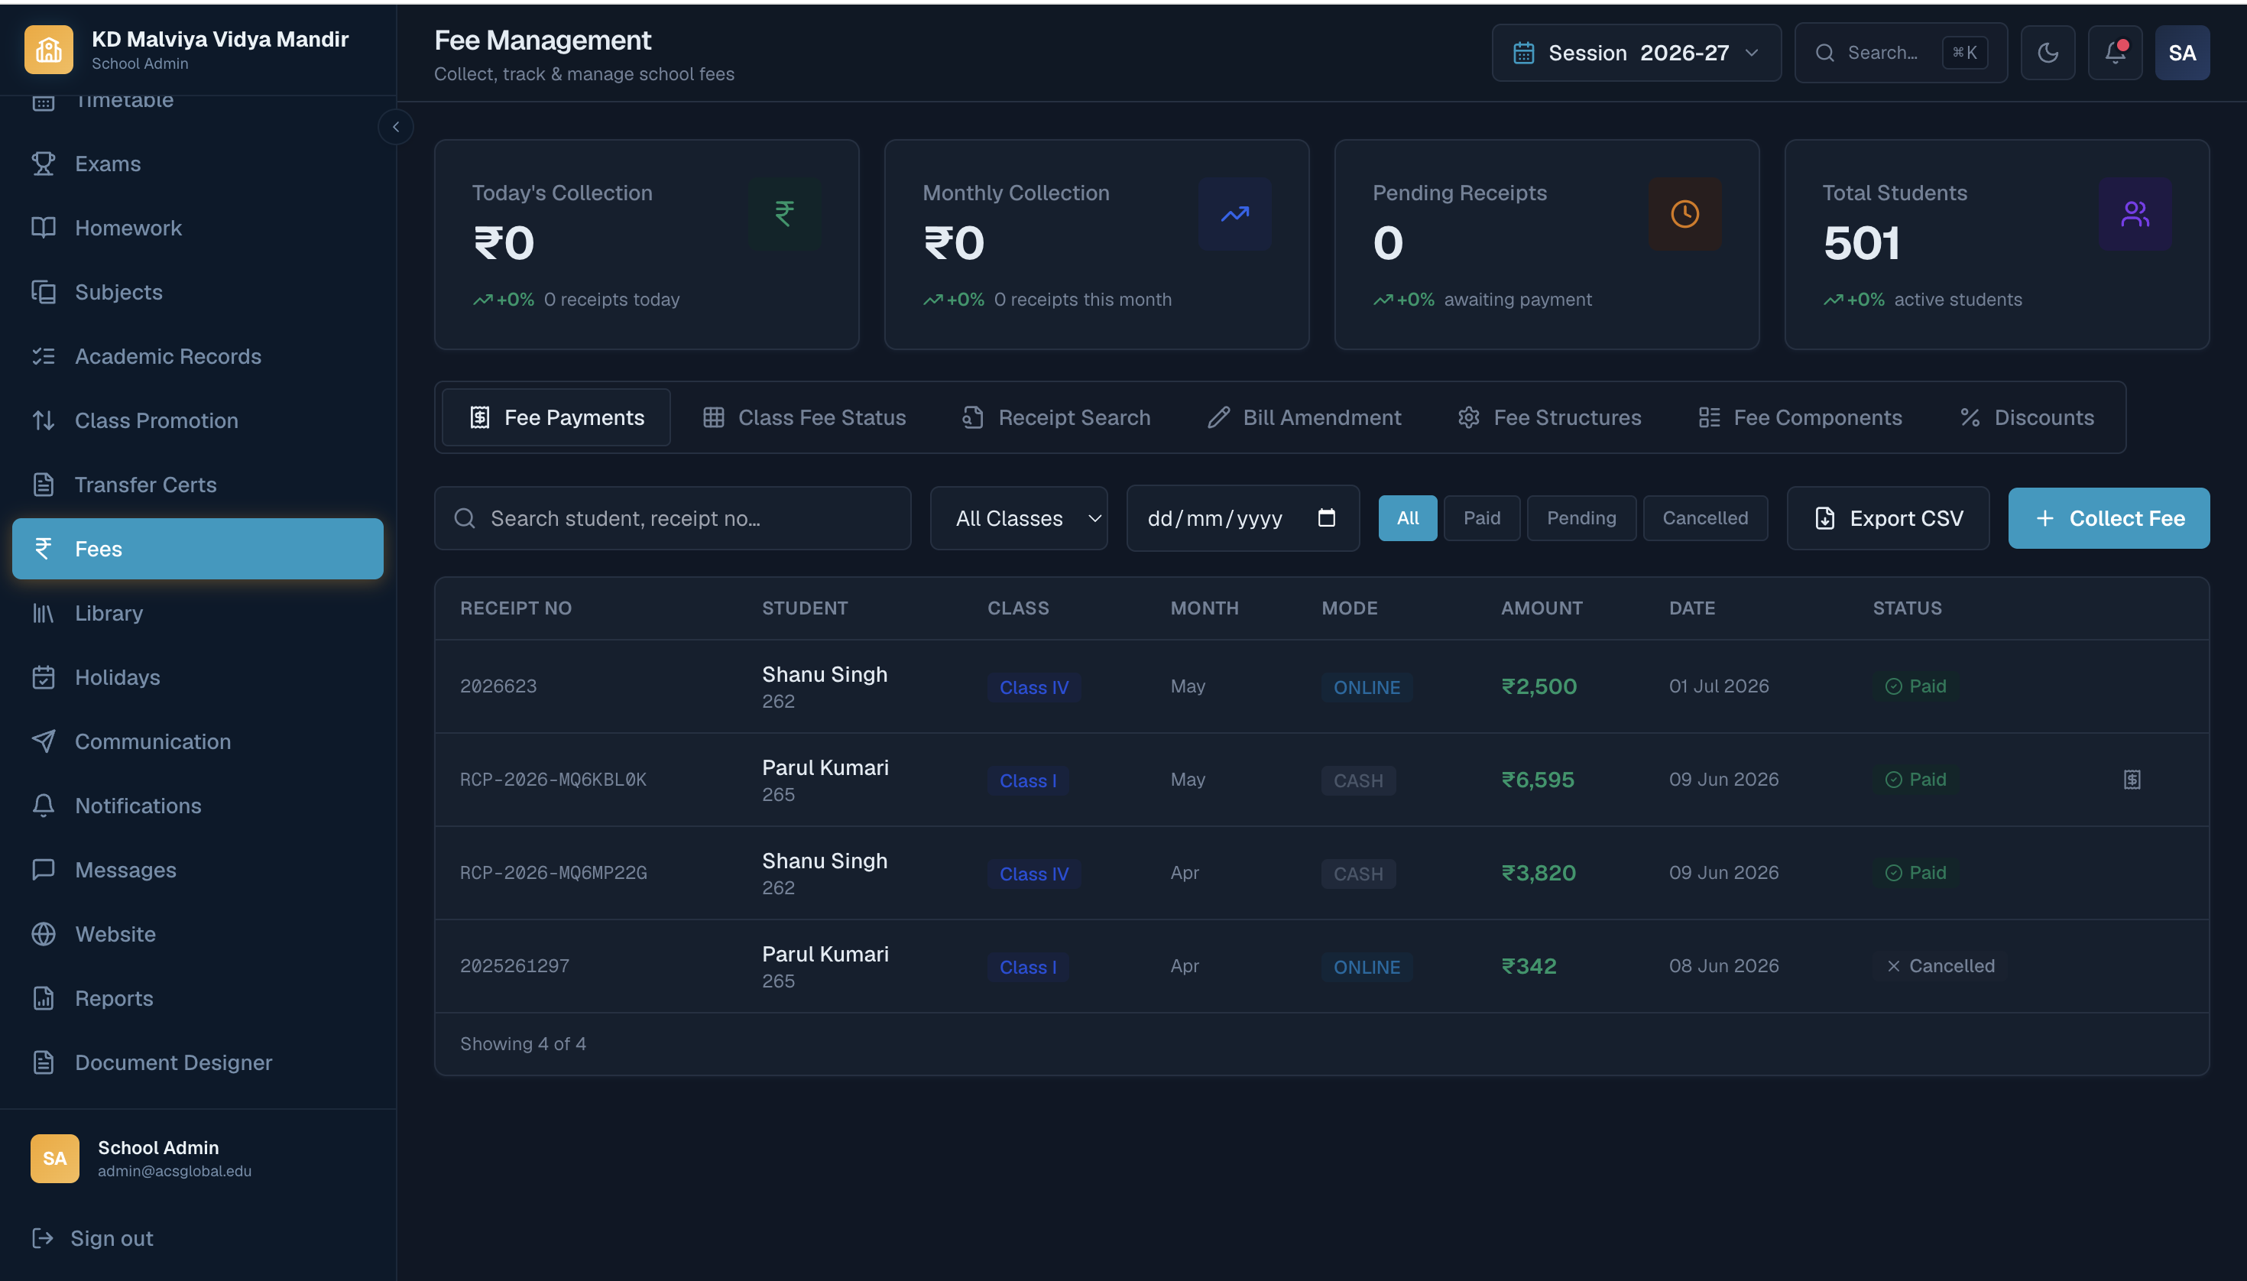Select Fees in the sidebar
2247x1281 pixels.
[x=197, y=549]
